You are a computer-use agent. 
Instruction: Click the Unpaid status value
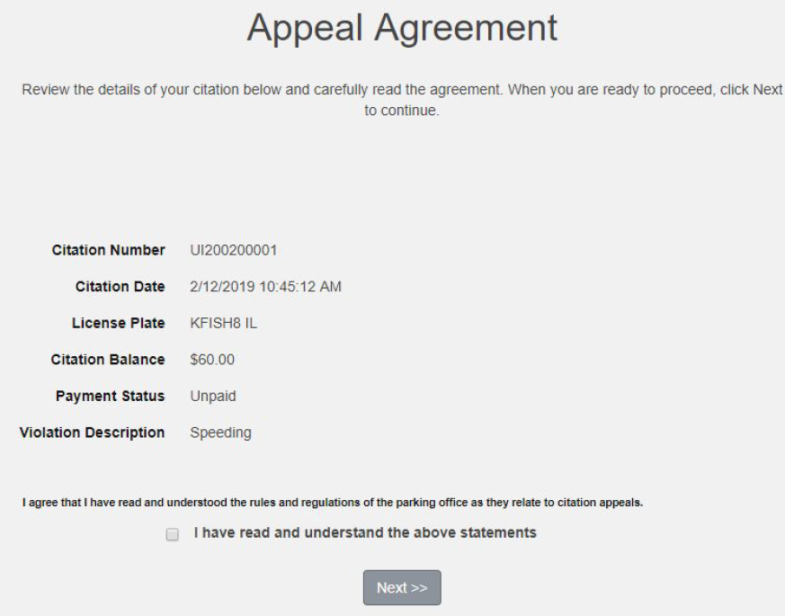coord(212,397)
